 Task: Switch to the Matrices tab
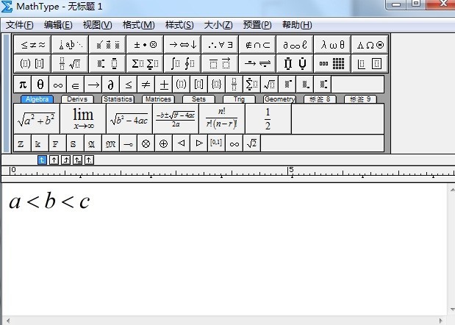pos(158,99)
